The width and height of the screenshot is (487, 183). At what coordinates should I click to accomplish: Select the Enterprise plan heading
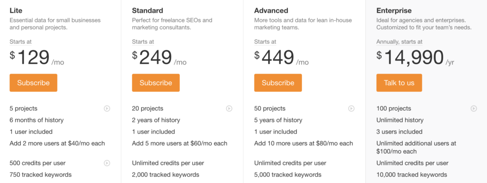(x=394, y=10)
